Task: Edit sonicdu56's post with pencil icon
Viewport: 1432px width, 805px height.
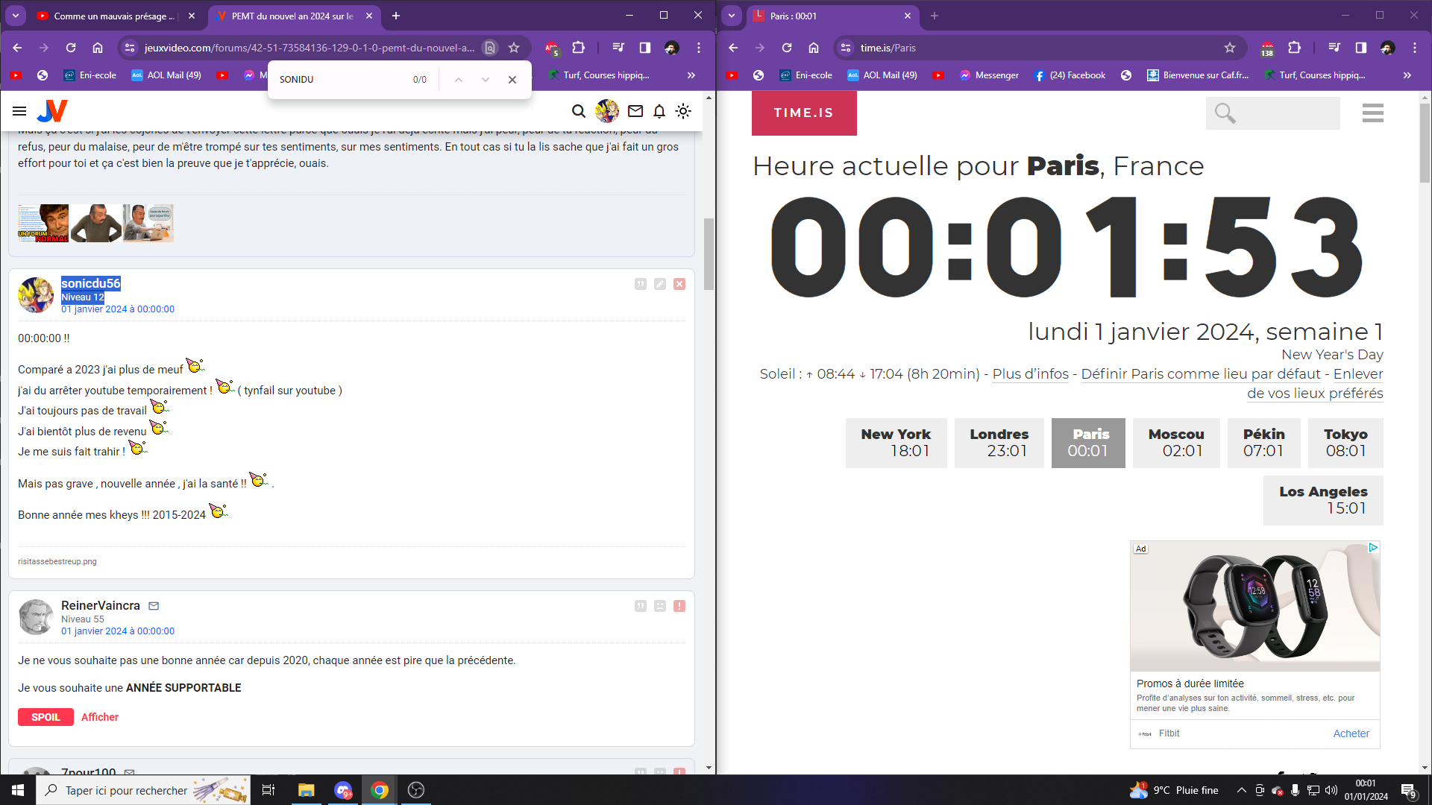Action: 660,284
